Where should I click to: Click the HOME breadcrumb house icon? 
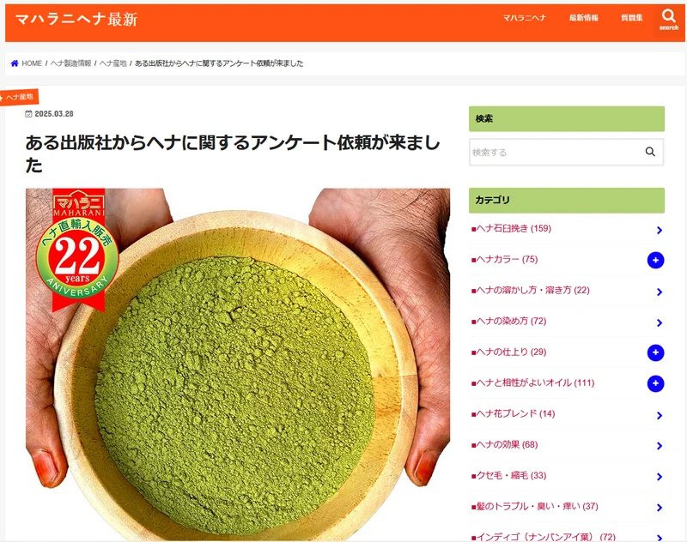point(15,63)
